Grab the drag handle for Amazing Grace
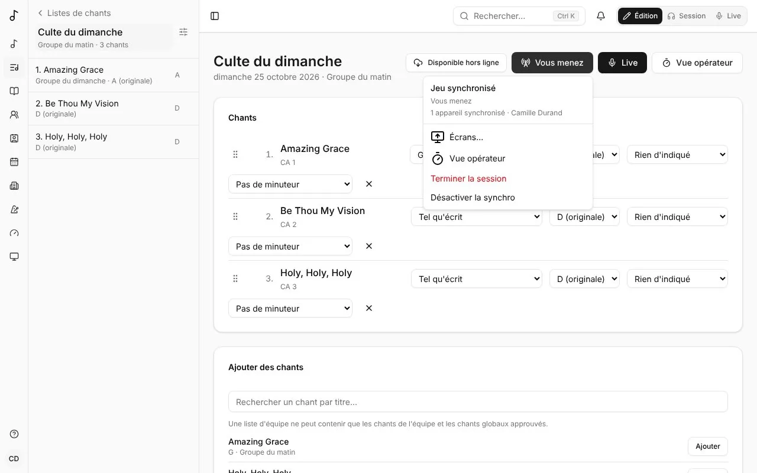Screen dimensions: 757x473 [x=235, y=154]
